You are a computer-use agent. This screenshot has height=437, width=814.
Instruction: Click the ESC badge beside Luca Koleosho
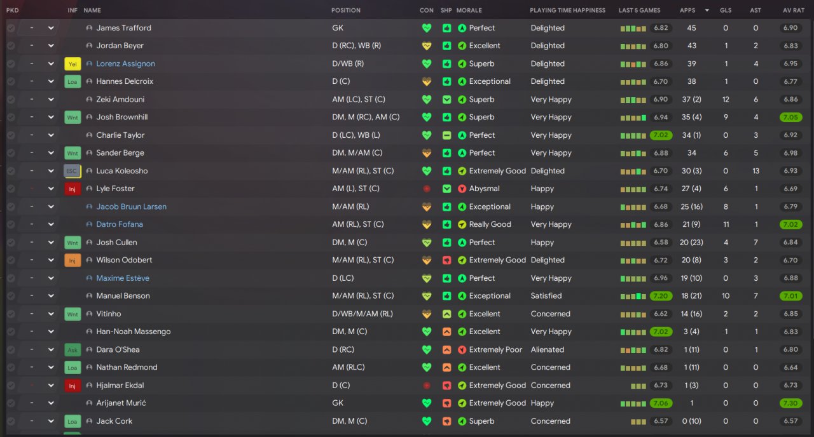point(72,171)
